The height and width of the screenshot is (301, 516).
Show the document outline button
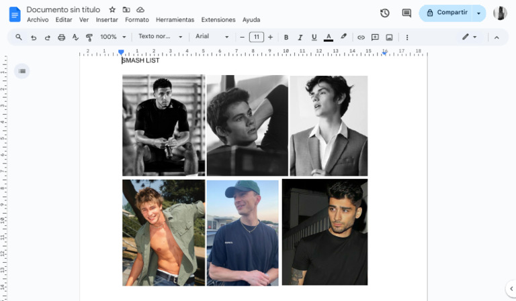click(x=22, y=71)
